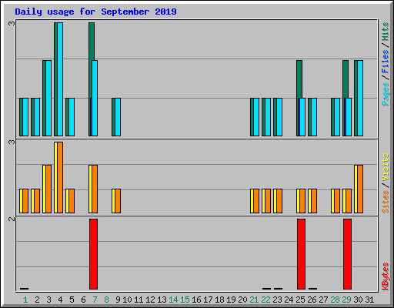The width and height of the screenshot is (394, 308).
Task: Click the 'Pages' legend label
Action: pos(385,94)
